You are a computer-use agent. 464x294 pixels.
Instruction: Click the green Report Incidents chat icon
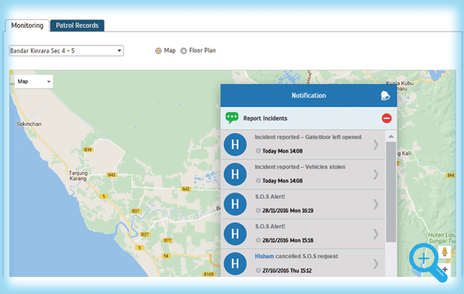pos(232,118)
